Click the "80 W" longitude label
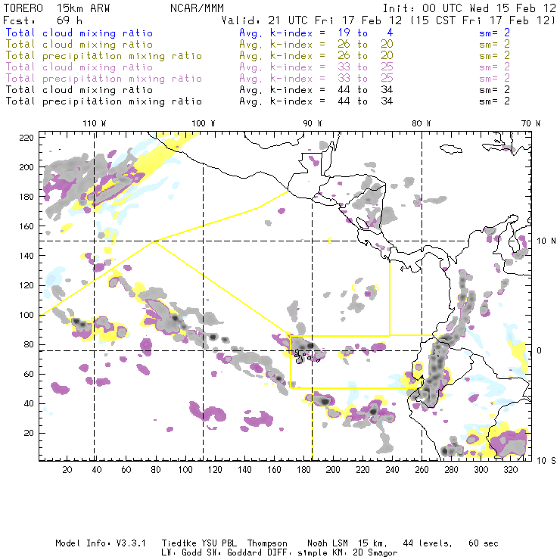This screenshot has height=560, width=560. (x=422, y=123)
